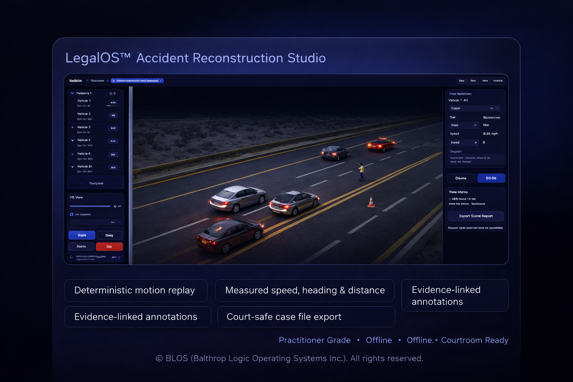This screenshot has height=382, width=573.
Task: Click the first toolbar icon at top right
Action: tap(462, 81)
